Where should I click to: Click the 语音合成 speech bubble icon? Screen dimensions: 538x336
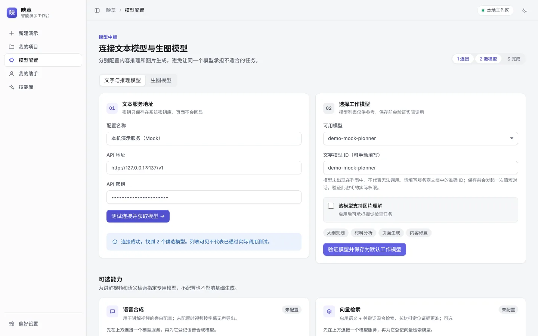112,311
